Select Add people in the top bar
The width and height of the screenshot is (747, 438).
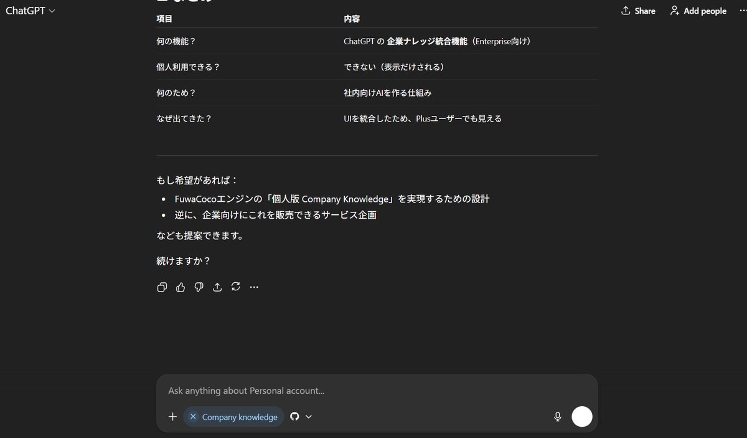tap(698, 11)
